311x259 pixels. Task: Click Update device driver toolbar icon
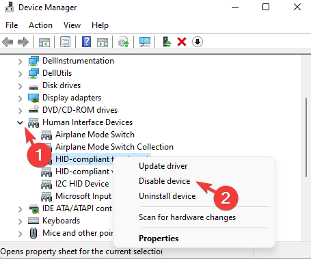tap(124, 42)
